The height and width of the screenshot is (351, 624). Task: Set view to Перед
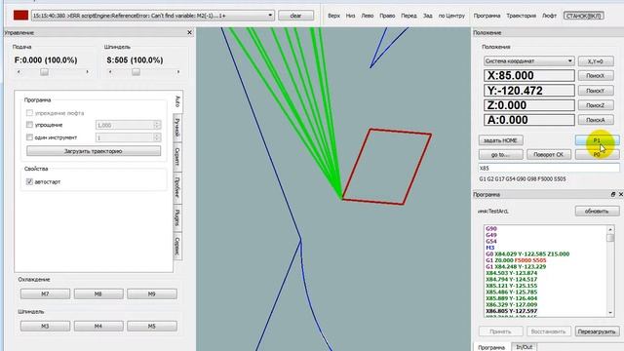(409, 16)
